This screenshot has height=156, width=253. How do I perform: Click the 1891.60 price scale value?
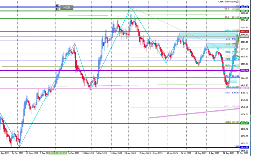tap(244, 64)
